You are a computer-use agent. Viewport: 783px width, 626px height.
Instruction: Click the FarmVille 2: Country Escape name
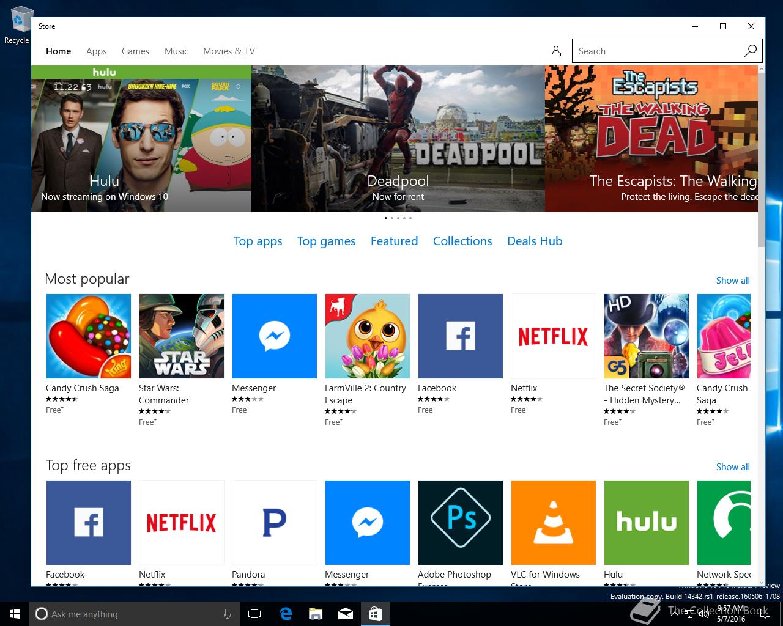365,394
